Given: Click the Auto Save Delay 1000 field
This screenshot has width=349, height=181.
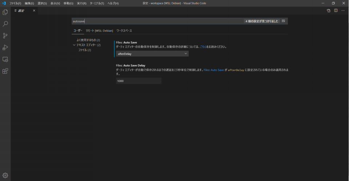Looking at the screenshot, I should click(x=139, y=81).
